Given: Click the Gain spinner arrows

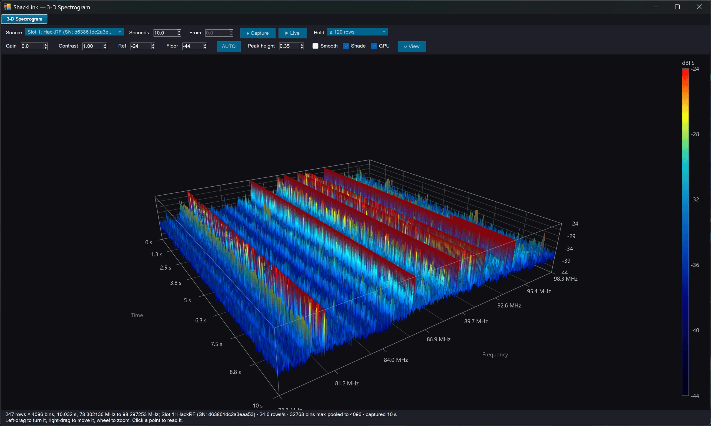Looking at the screenshot, I should (x=45, y=46).
